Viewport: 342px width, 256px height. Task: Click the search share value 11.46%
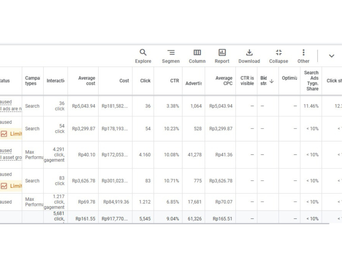pyautogui.click(x=311, y=106)
